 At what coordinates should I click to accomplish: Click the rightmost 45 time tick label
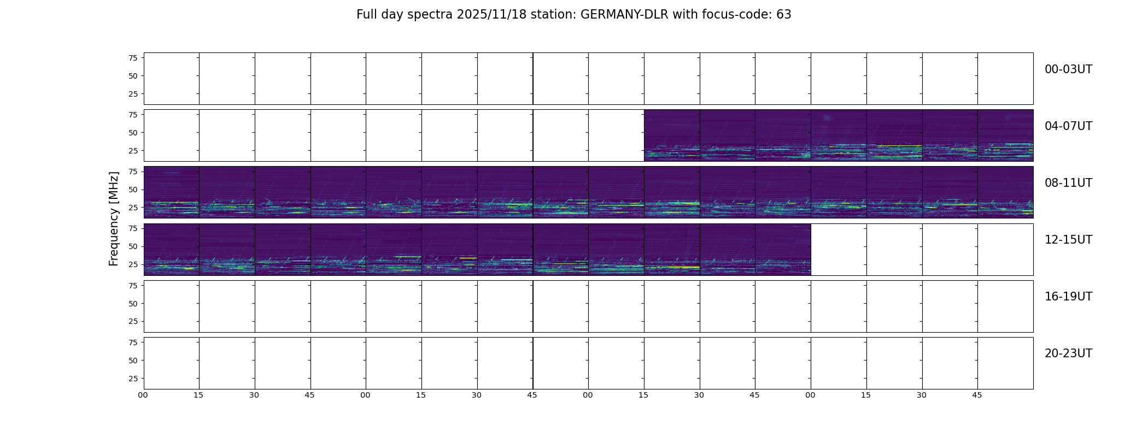[x=977, y=395]
